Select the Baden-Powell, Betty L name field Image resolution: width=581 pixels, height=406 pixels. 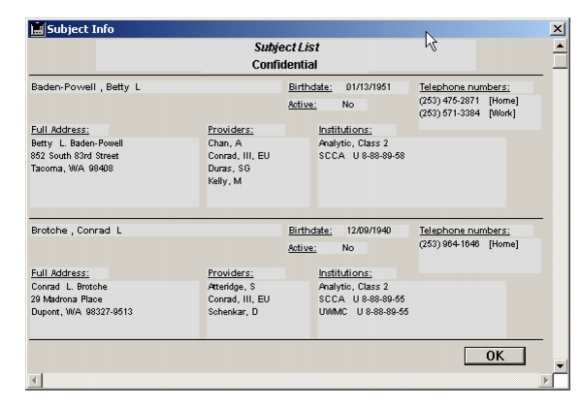click(x=155, y=87)
